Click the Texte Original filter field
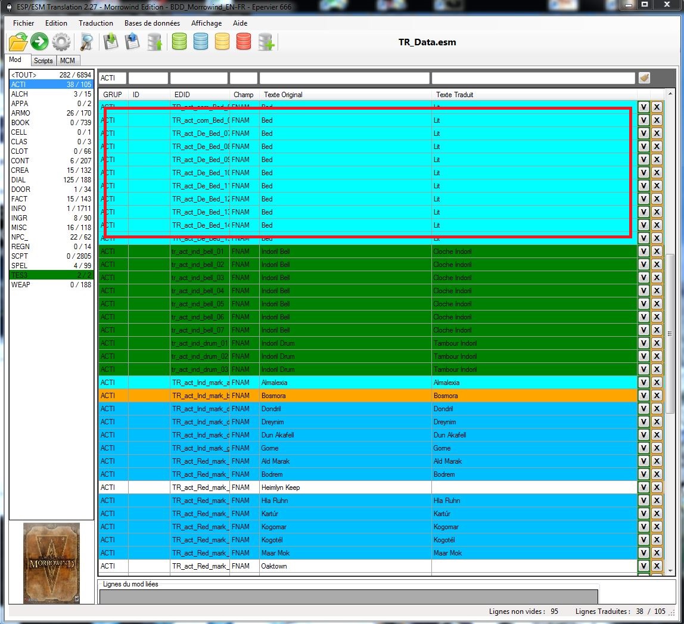The image size is (684, 624). [x=344, y=78]
